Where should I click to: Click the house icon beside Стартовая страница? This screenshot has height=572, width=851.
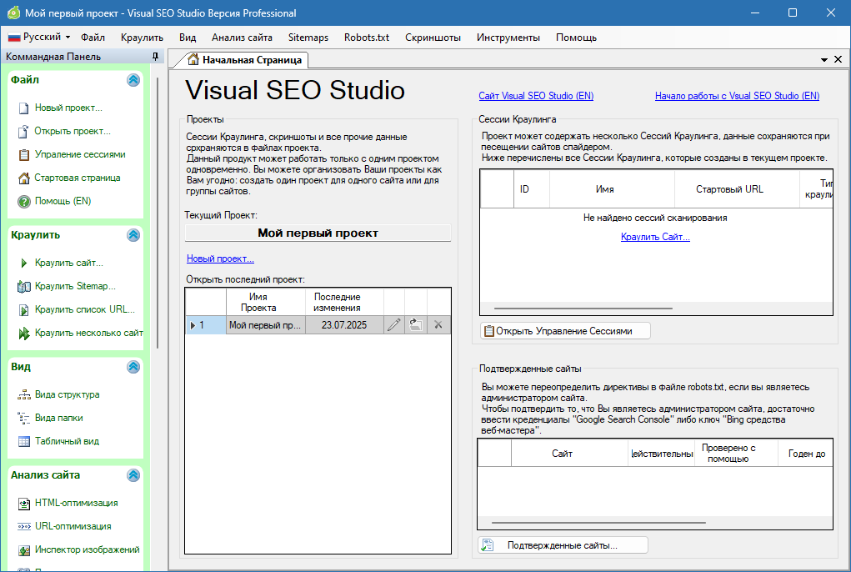click(24, 178)
